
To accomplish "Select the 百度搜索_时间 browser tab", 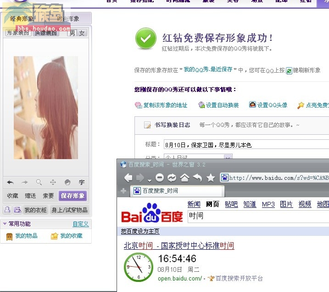I will point(177,191).
